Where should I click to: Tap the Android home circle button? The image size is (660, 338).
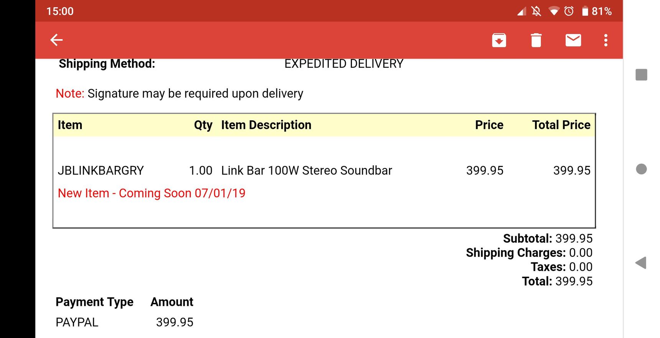641,169
